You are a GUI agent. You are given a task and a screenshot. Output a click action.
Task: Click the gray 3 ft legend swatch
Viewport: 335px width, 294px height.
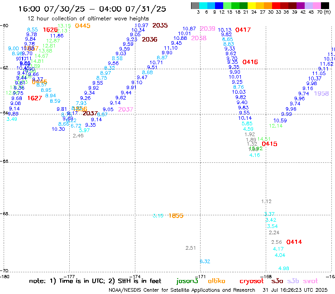[195, 5]
